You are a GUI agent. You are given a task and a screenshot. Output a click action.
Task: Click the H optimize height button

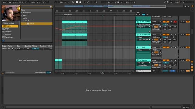(x=185, y=6)
